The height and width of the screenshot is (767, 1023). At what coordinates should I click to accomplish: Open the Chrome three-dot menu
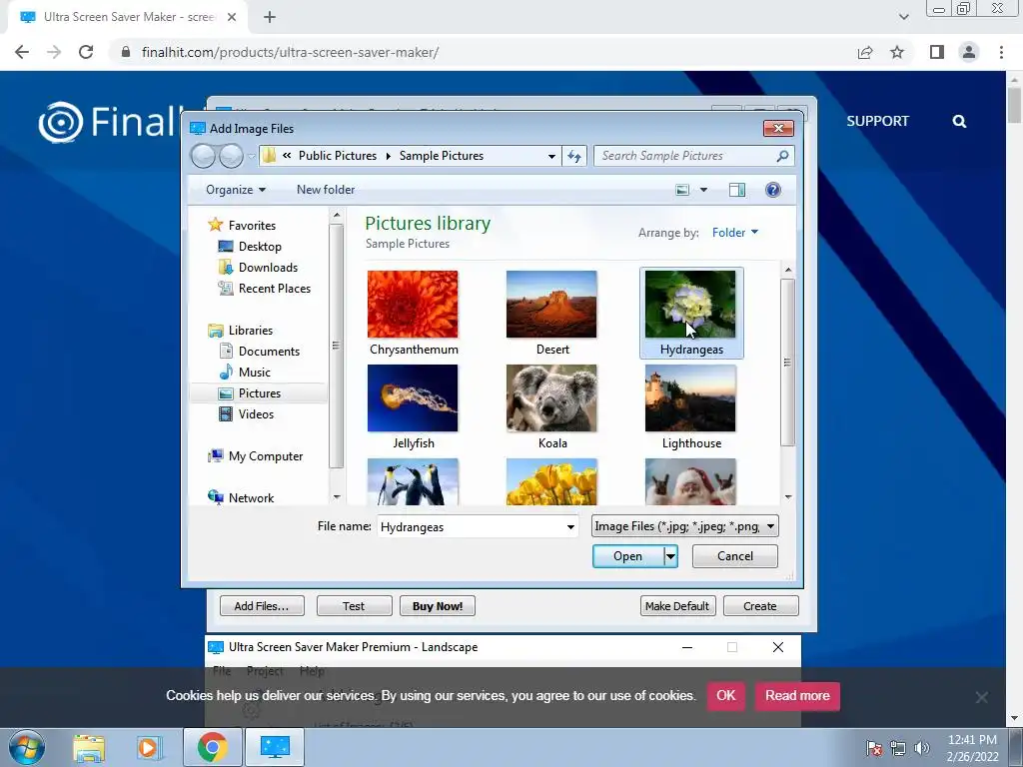pyautogui.click(x=1001, y=52)
